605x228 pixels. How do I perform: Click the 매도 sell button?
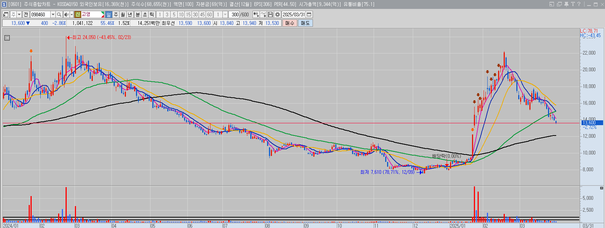(305, 23)
